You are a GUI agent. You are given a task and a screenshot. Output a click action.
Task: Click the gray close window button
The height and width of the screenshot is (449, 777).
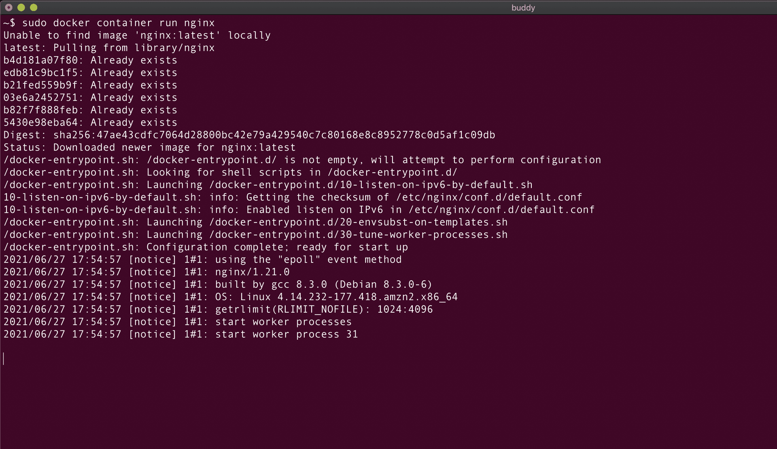click(x=8, y=7)
